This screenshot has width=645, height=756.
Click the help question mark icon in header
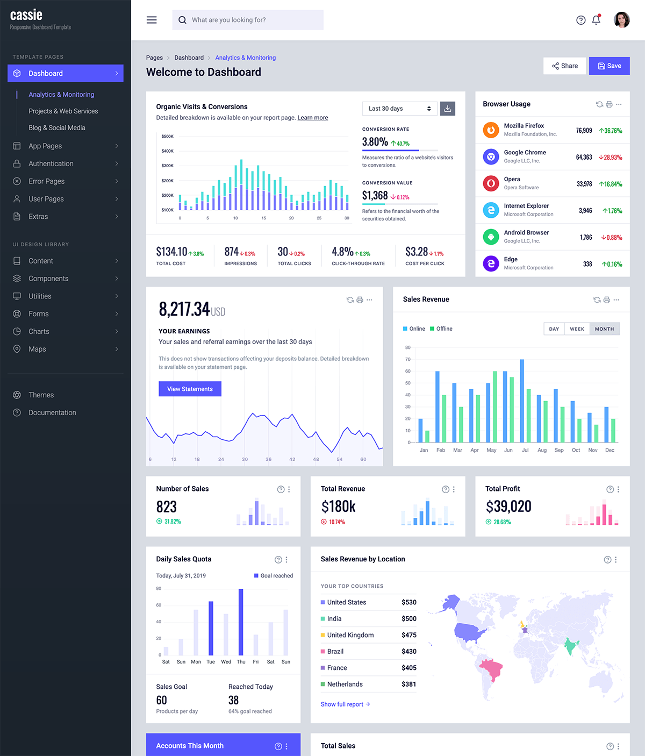[580, 20]
